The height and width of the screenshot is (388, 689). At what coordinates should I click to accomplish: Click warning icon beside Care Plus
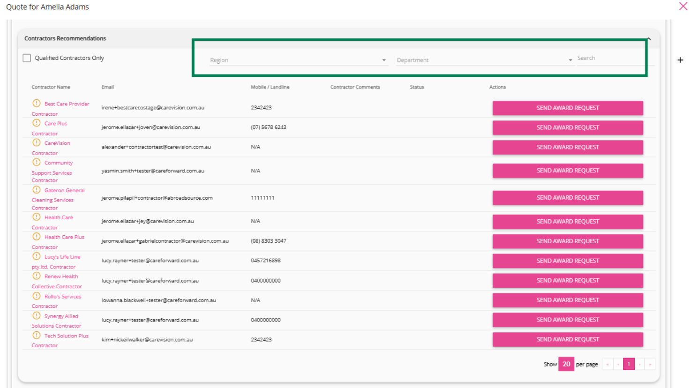(37, 123)
